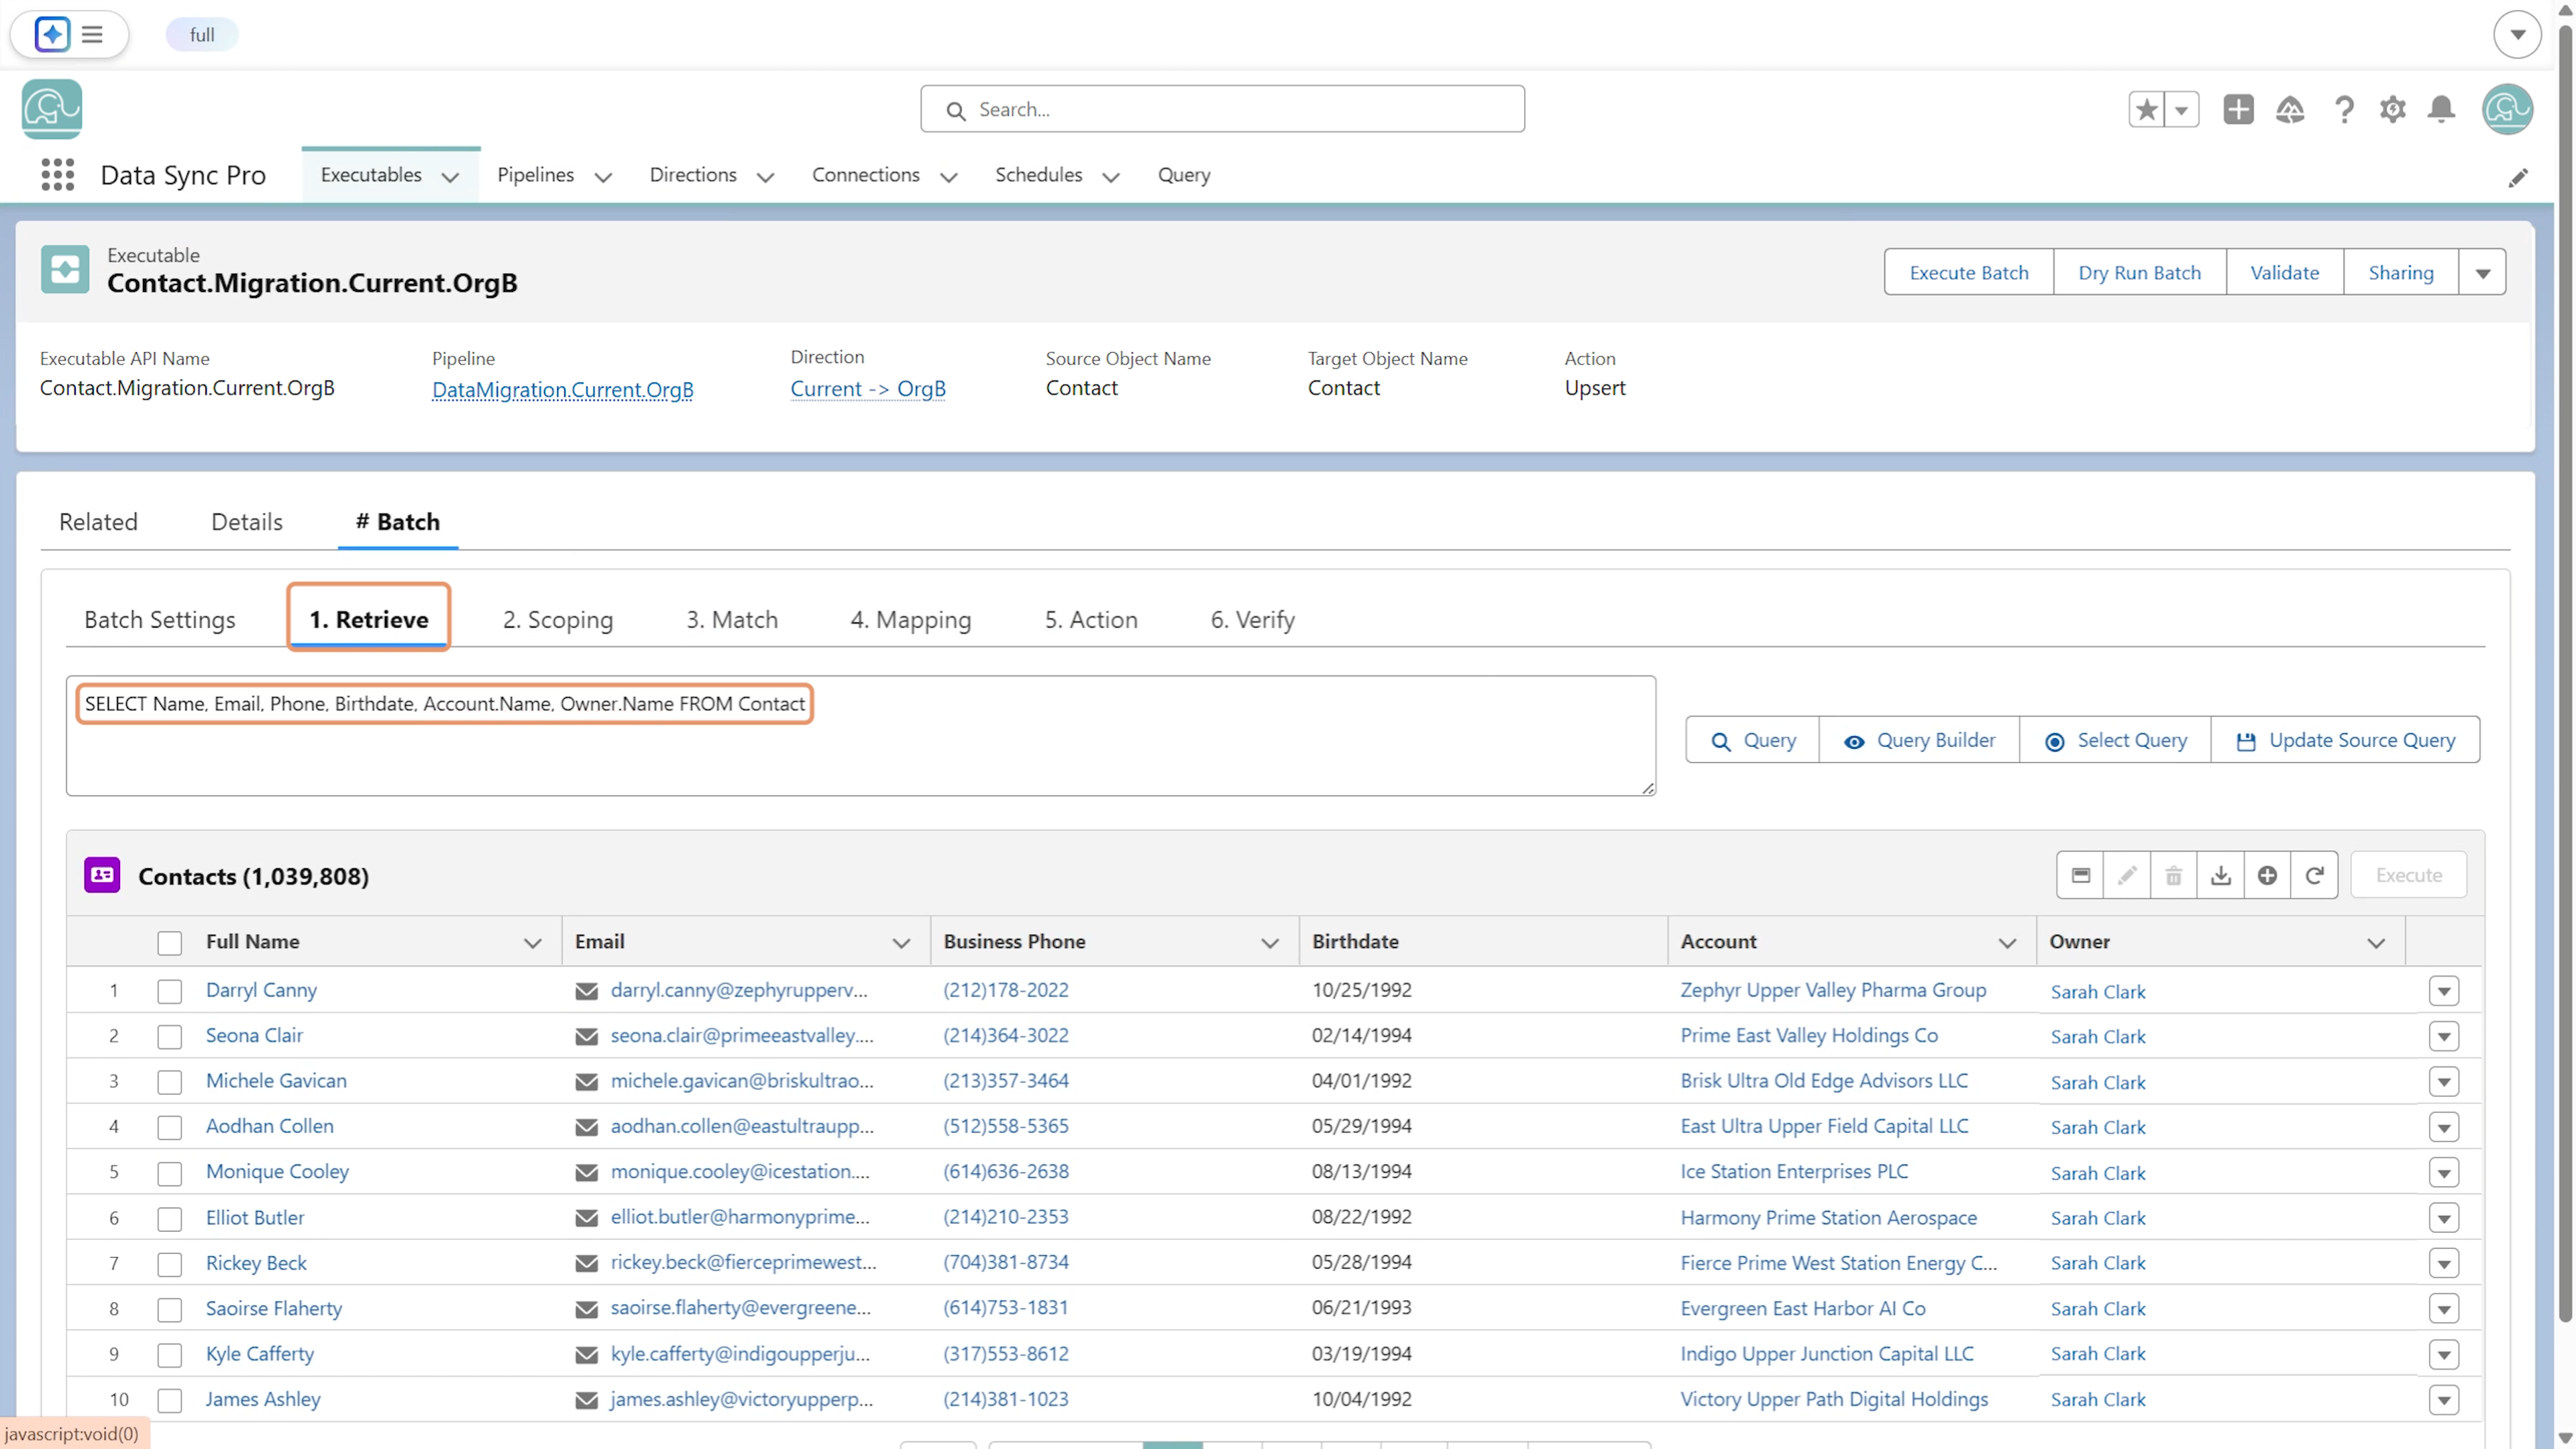The height and width of the screenshot is (1449, 2576).
Task: Click the download icon in Contacts toolbar
Action: [x=2221, y=875]
